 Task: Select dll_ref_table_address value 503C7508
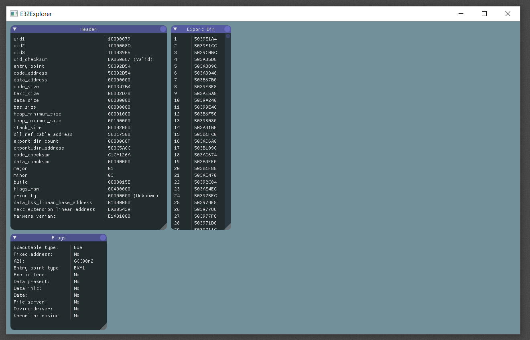[x=119, y=134]
